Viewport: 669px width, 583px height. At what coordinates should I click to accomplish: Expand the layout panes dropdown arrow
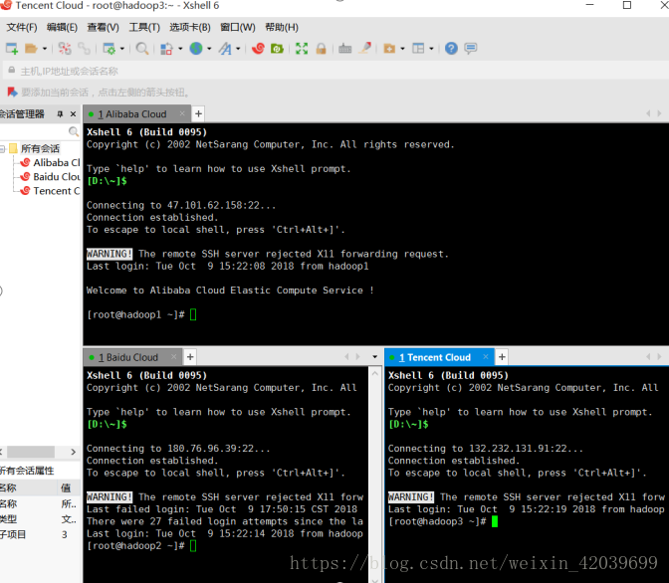click(431, 49)
